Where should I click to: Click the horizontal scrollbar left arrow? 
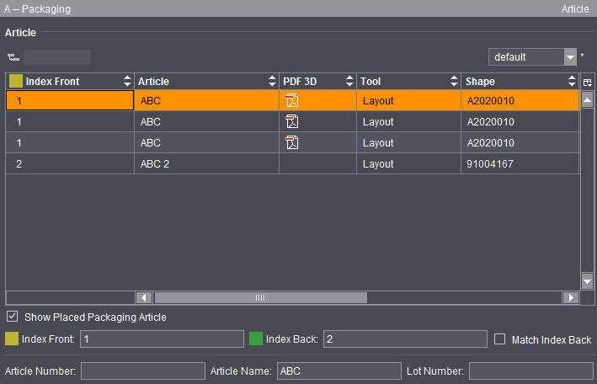(x=143, y=297)
